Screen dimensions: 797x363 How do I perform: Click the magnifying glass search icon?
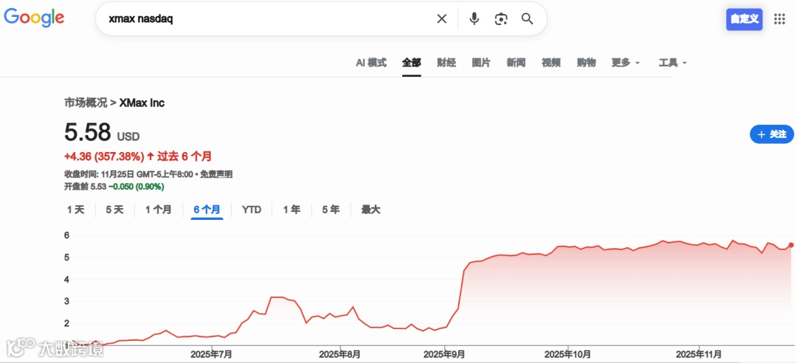click(x=528, y=18)
